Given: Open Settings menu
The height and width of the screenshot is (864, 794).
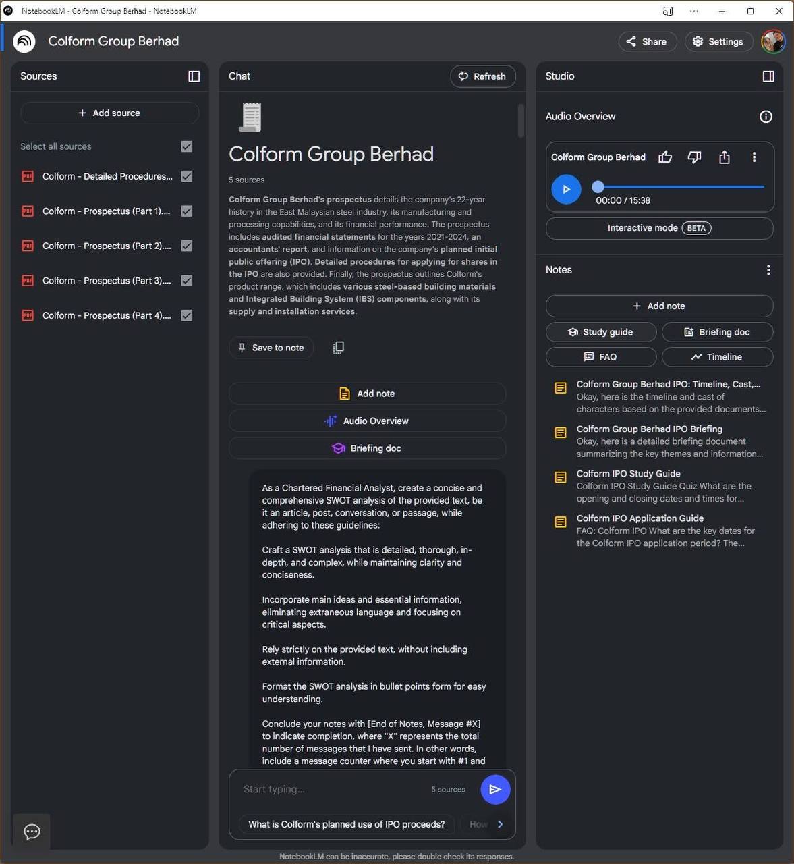Looking at the screenshot, I should [718, 41].
